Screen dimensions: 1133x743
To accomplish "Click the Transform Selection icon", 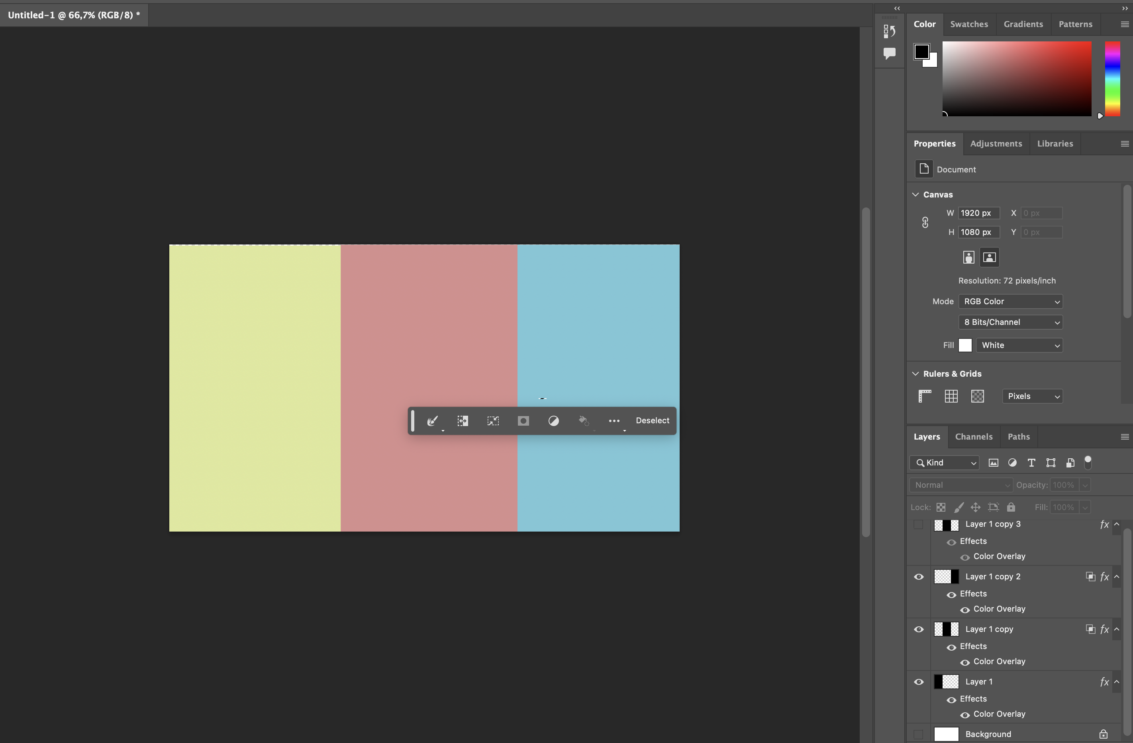I will (493, 420).
